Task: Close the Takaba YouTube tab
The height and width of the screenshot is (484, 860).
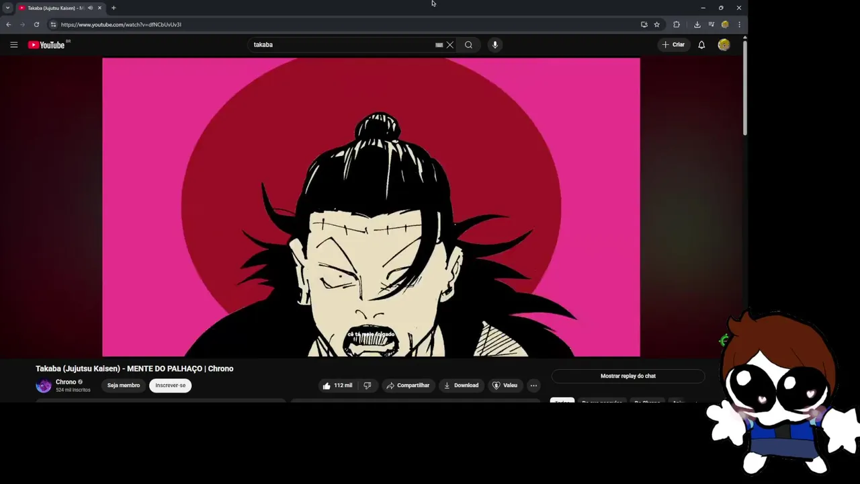Action: click(x=99, y=8)
